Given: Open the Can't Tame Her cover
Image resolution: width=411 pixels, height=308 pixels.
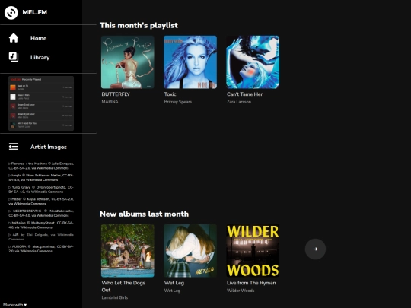Looking at the screenshot, I should click(x=253, y=62).
